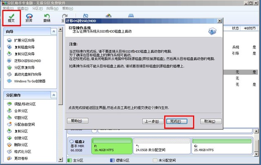
Task: Select the 24.05GB 未分配空间 block
Action: tap(162, 146)
